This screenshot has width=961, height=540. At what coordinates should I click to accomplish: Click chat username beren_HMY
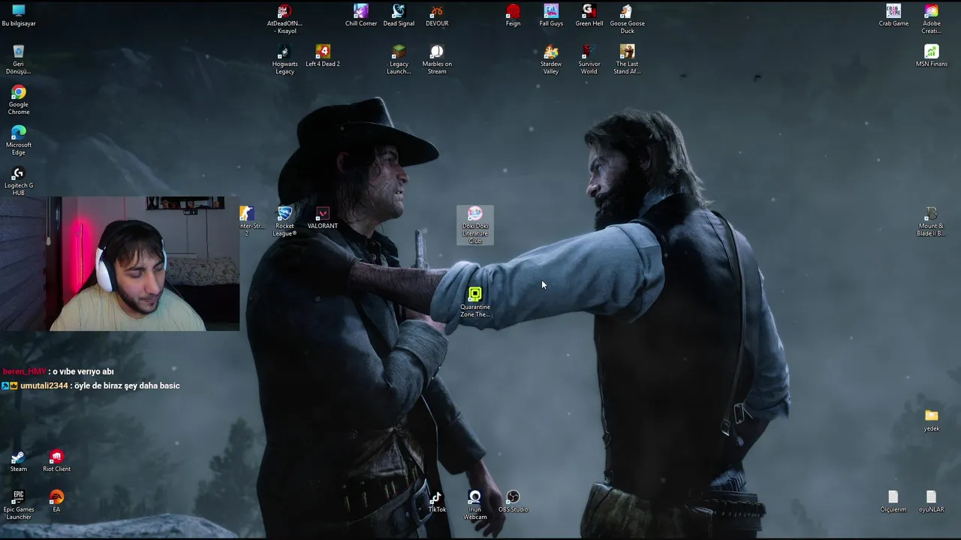(25, 372)
